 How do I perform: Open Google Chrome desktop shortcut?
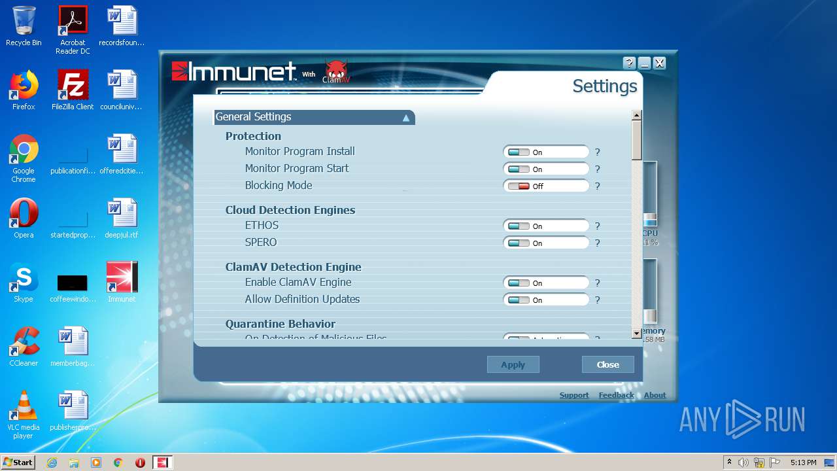(24, 158)
